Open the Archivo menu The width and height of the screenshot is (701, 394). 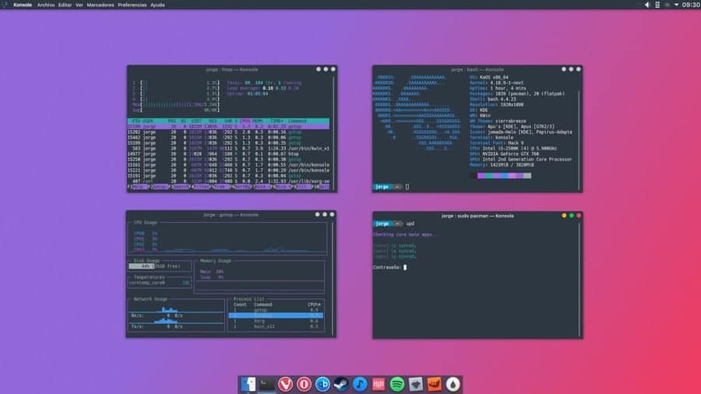[x=46, y=5]
